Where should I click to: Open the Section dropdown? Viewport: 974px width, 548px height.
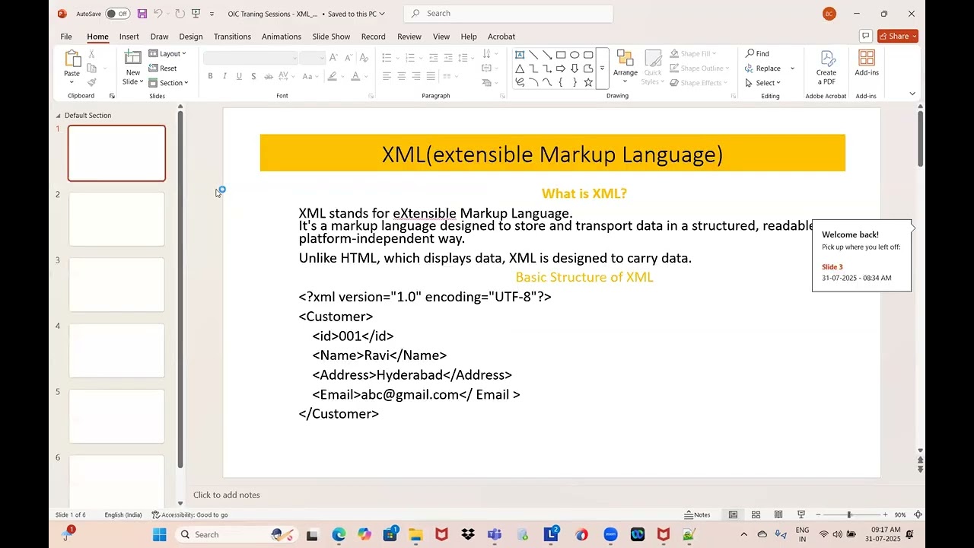[x=168, y=83]
